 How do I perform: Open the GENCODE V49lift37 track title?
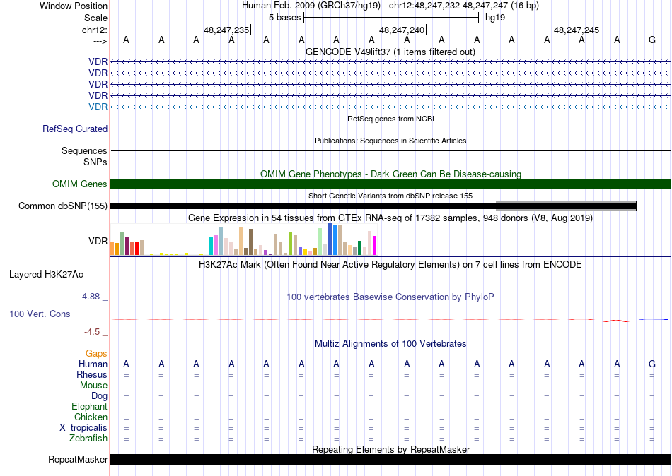pos(390,52)
